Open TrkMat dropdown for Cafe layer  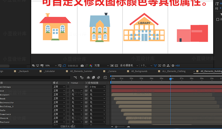(x=77, y=110)
